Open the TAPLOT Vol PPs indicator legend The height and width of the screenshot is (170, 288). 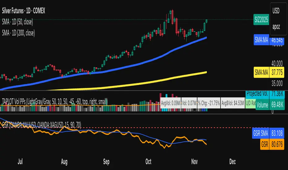55,101
